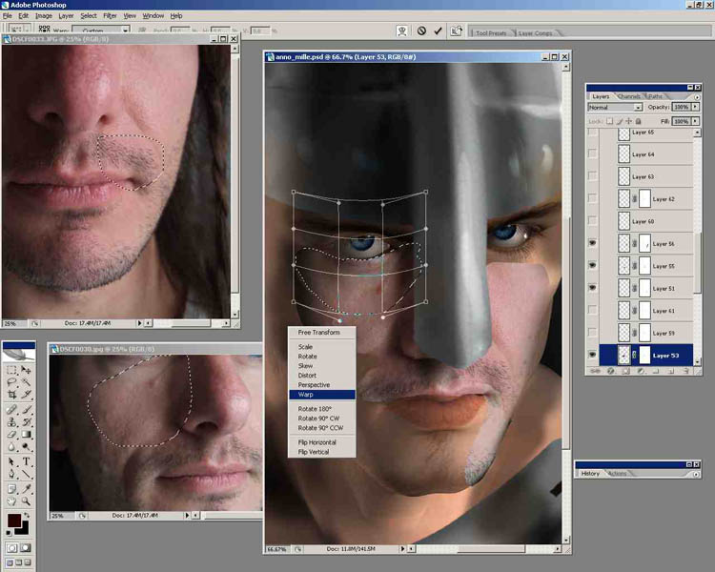Select the Eraser tool
The width and height of the screenshot is (715, 572).
click(10, 434)
